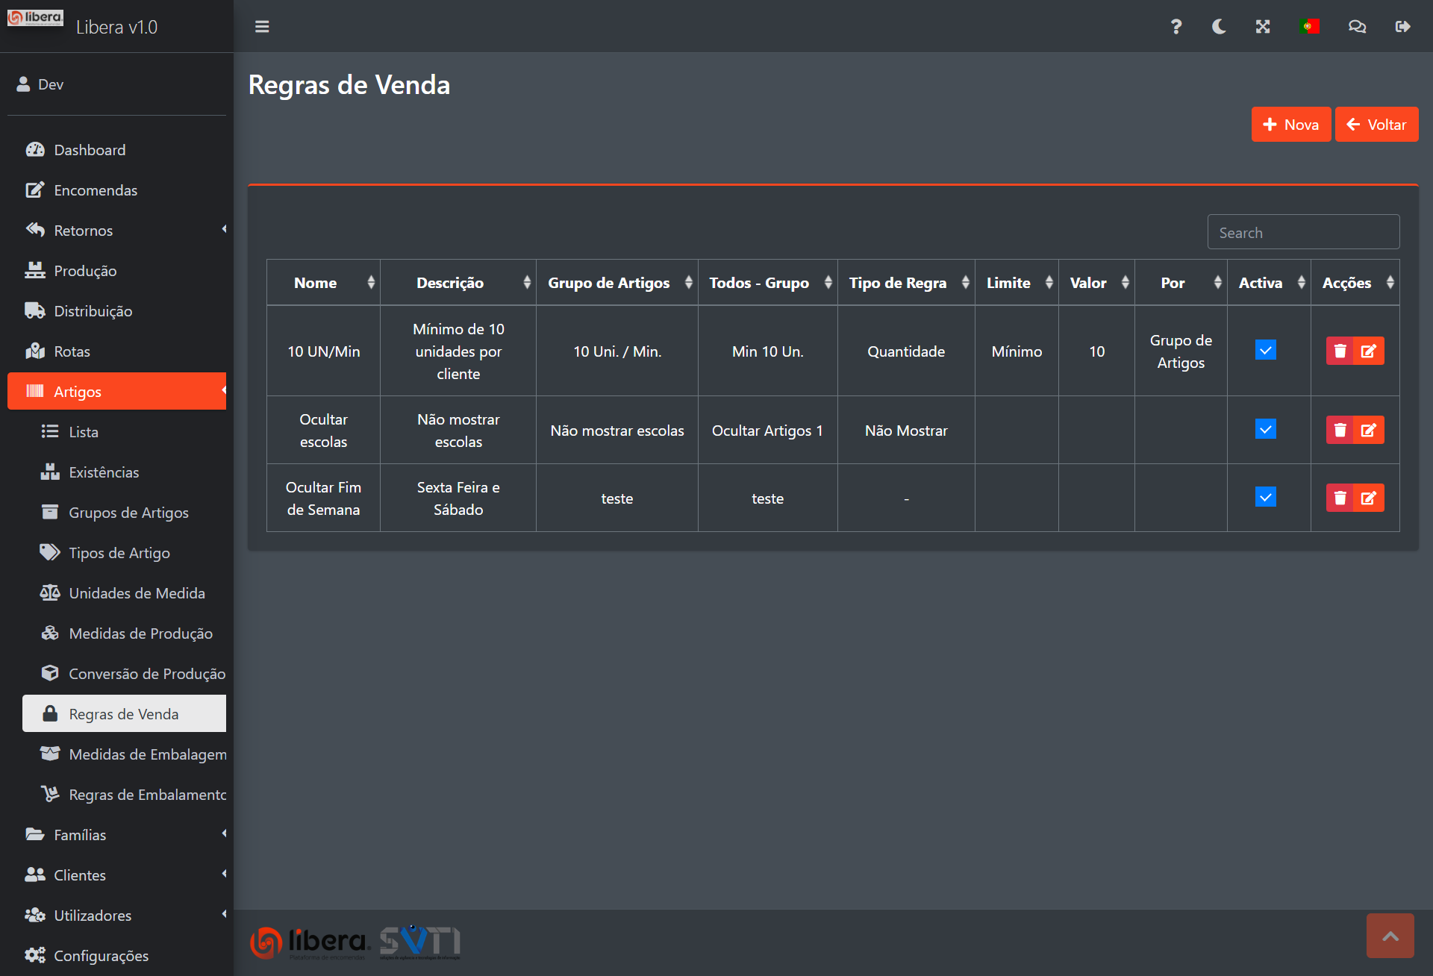Click the fullscreen expand icon
1433x976 pixels.
pos(1263,27)
